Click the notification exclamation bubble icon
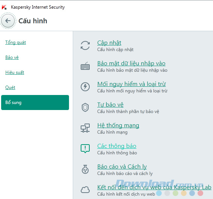Viewport: 213px width, 199px height. tap(85, 149)
